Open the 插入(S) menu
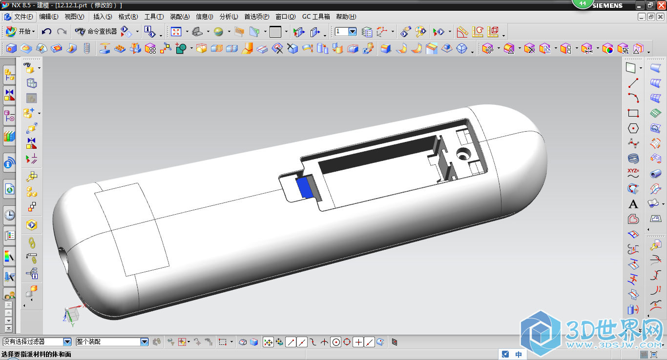Screen dimensions: 667x360 pyautogui.click(x=103, y=17)
